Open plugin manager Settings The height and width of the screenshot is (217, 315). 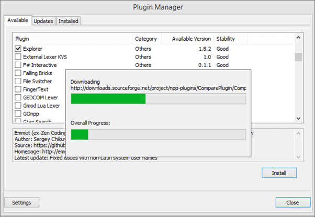(x=21, y=202)
